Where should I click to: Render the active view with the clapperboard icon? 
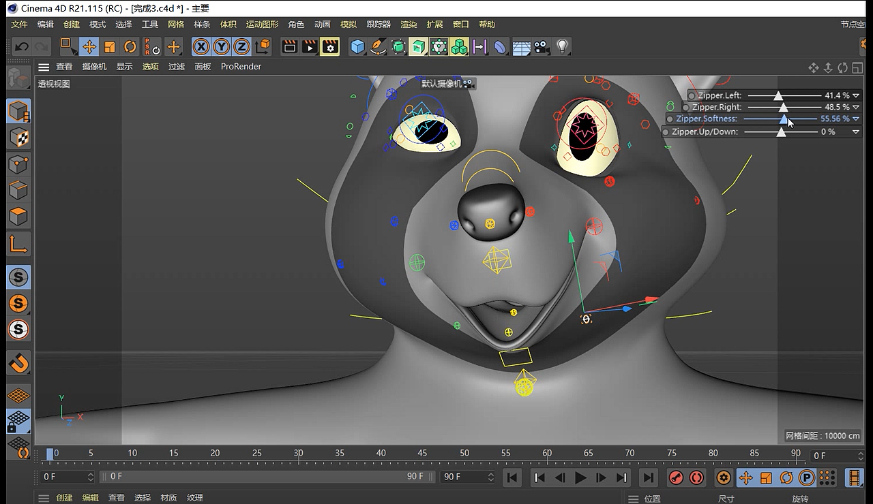point(290,46)
